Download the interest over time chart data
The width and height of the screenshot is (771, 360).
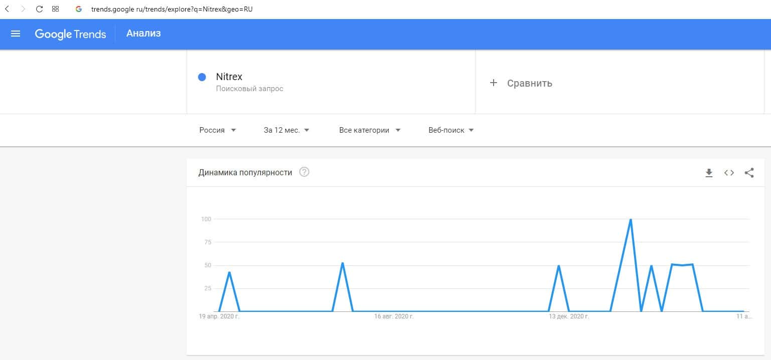click(709, 173)
